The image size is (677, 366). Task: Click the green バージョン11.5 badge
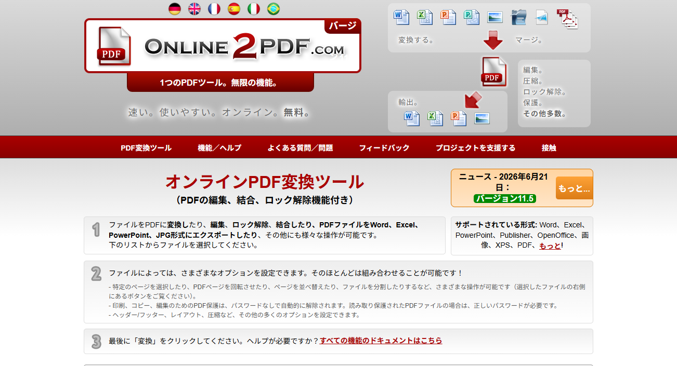click(505, 198)
